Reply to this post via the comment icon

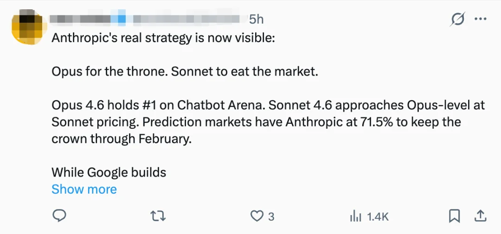point(59,216)
